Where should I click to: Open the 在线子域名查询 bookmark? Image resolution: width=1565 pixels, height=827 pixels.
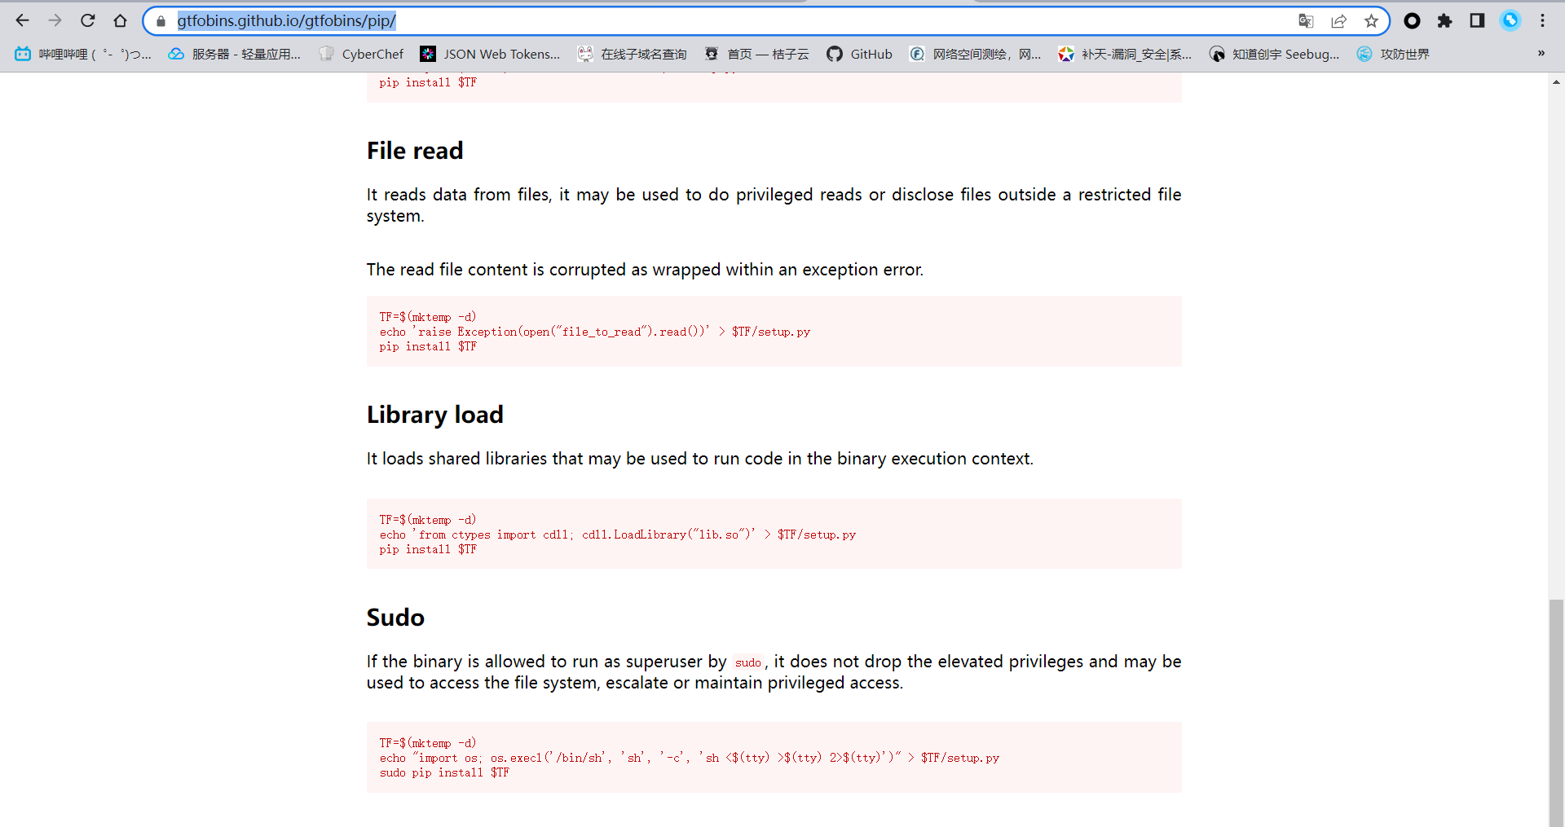[x=632, y=54]
